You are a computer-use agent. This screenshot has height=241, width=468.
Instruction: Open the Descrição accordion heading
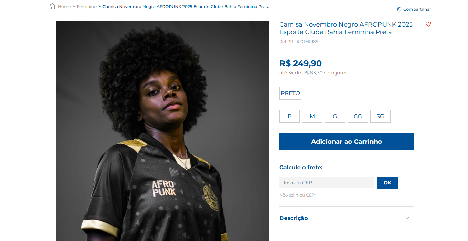click(x=293, y=218)
